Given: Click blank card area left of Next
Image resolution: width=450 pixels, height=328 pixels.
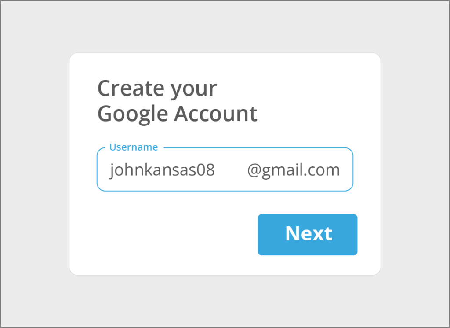Looking at the screenshot, I should pos(172,235).
